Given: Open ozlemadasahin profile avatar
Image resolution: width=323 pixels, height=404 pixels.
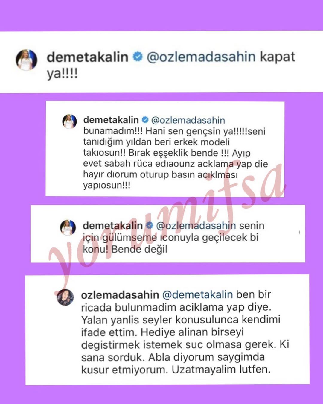Looking at the screenshot, I should 65,297.
